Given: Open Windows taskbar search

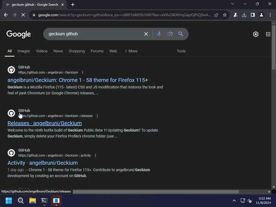Looking at the screenshot, I should pyautogui.click(x=20, y=201).
